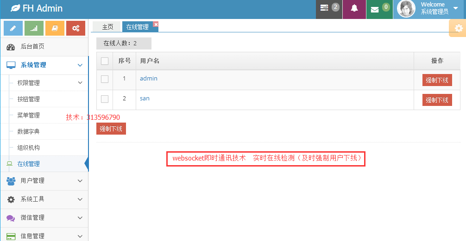
Task: Click the 序号 column header
Action: tap(125, 61)
